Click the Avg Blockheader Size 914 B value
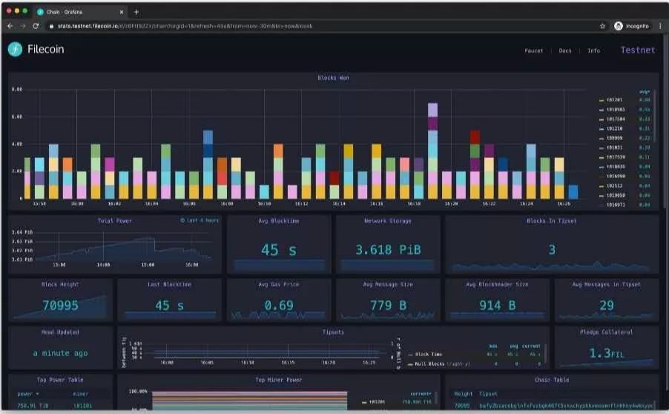Screen dimensions: 669x414 pyautogui.click(x=497, y=305)
